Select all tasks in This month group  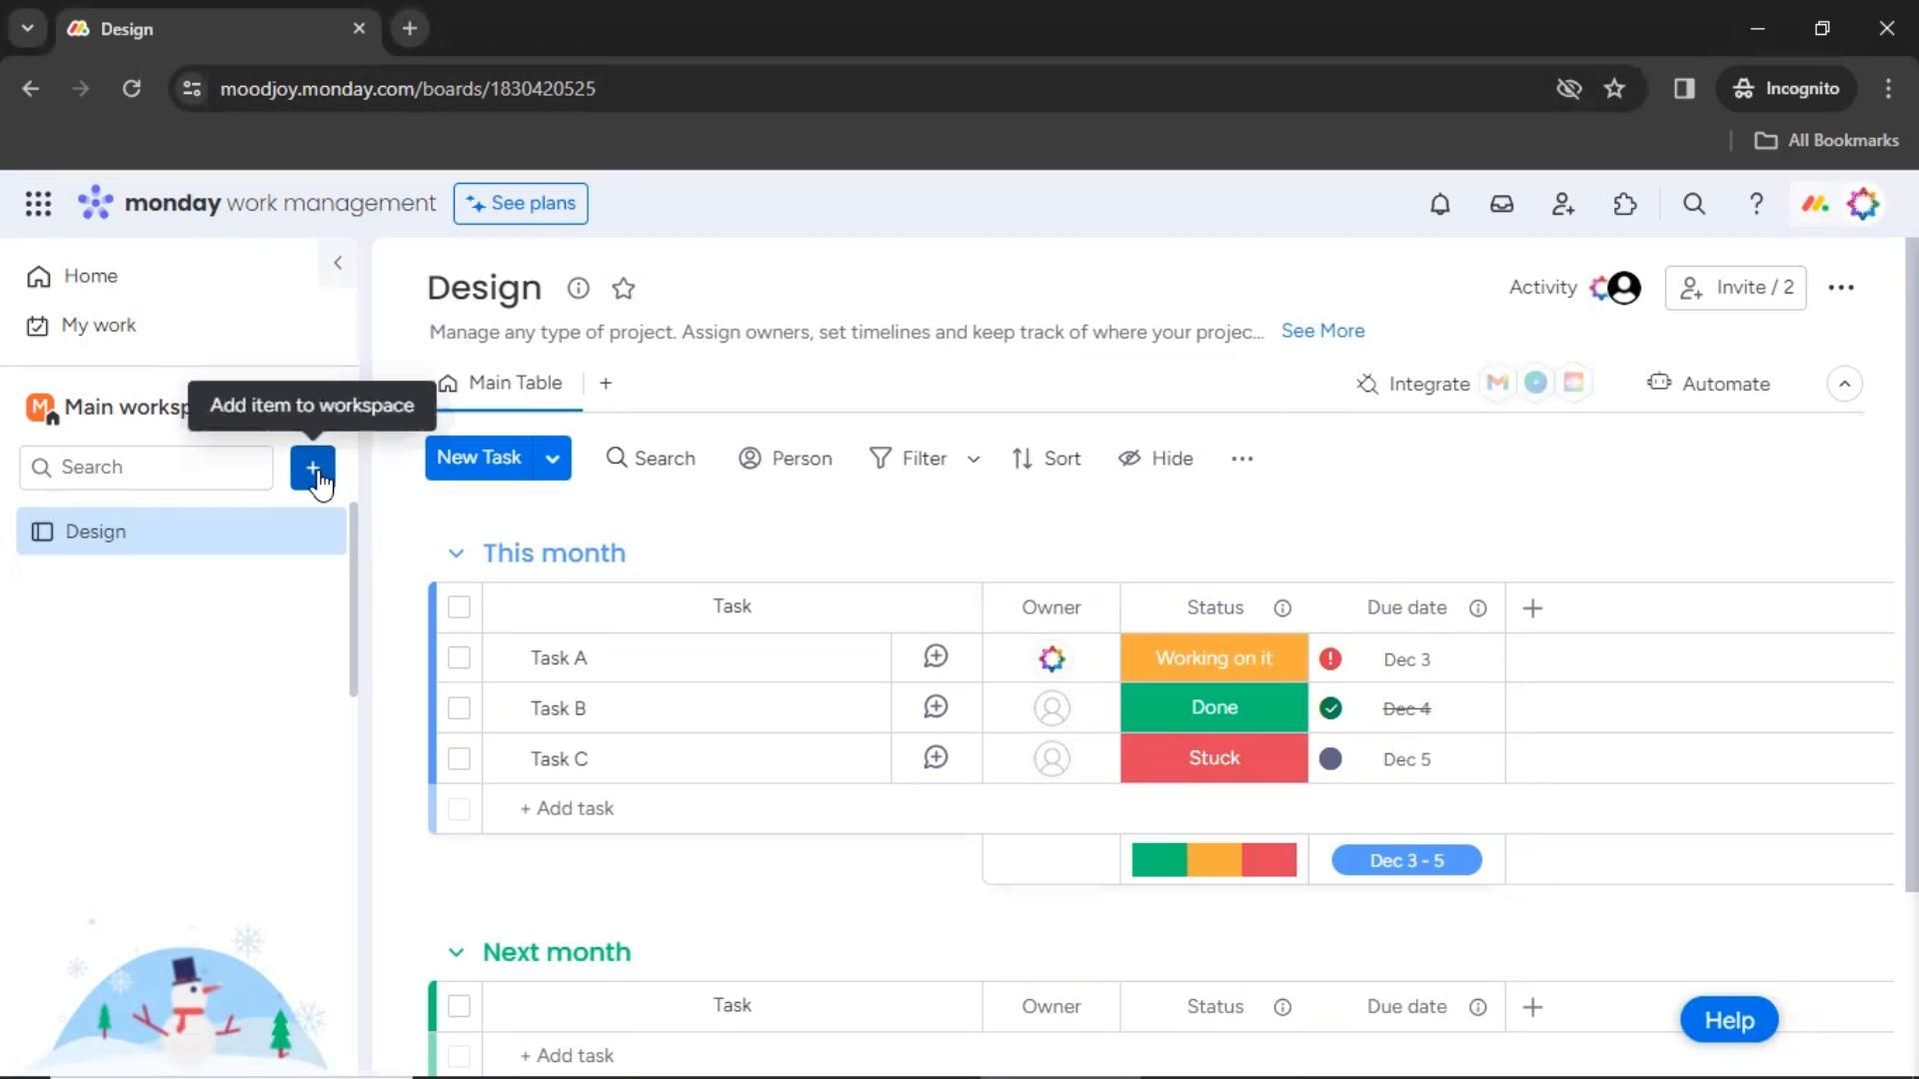(459, 607)
